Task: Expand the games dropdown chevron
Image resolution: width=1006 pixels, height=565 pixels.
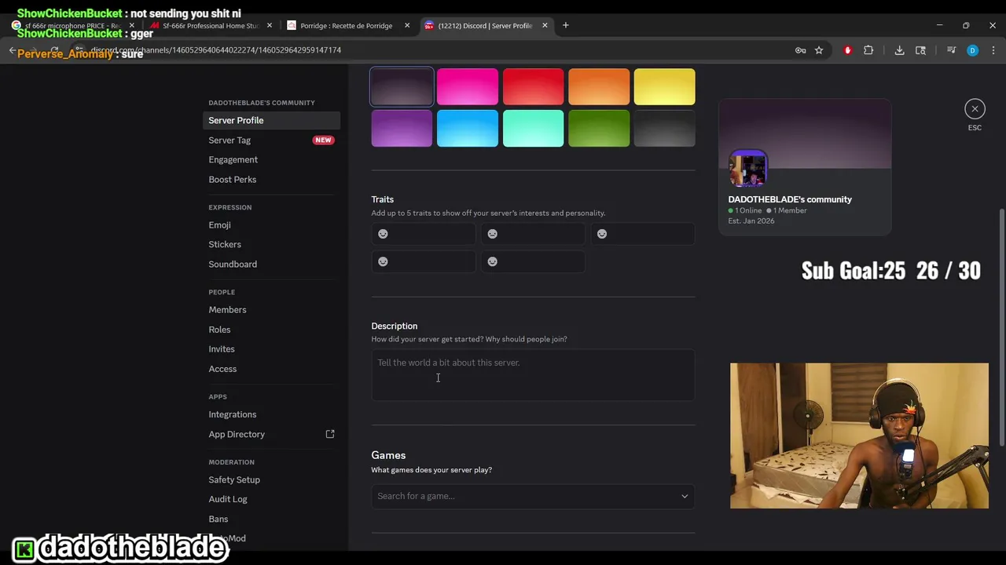Action: (x=685, y=496)
